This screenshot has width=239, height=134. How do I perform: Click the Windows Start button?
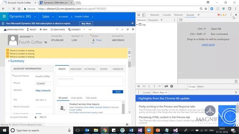coord(4,130)
